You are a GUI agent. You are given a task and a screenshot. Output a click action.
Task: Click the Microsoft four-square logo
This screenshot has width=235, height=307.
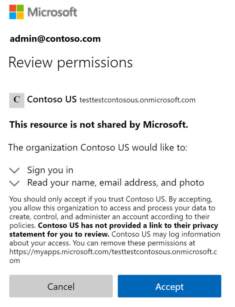pos(16,12)
